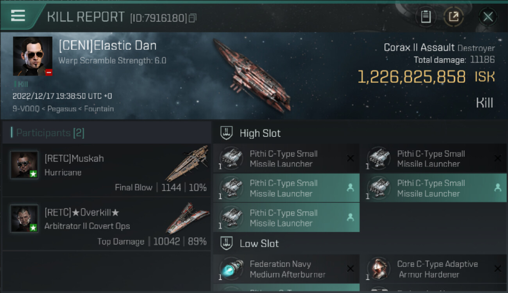Open Elastic Dan's character portrait

[32, 56]
